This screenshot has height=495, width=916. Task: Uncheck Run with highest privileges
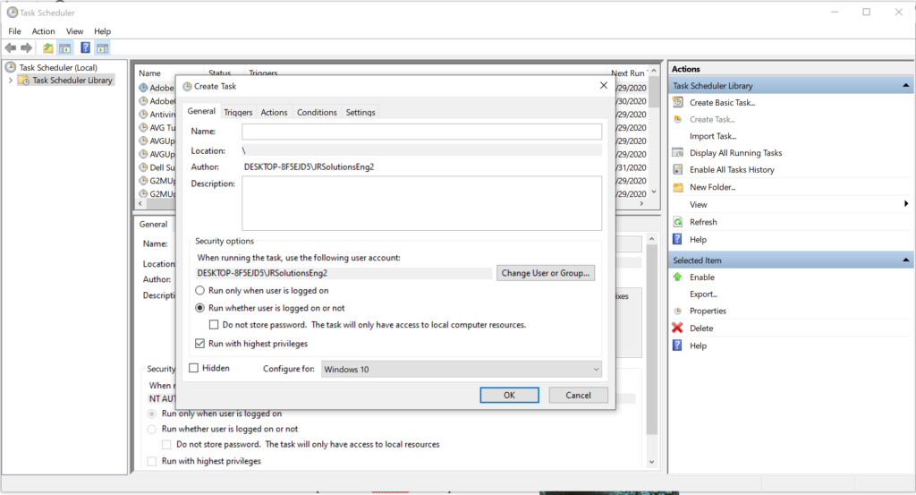pyautogui.click(x=200, y=344)
